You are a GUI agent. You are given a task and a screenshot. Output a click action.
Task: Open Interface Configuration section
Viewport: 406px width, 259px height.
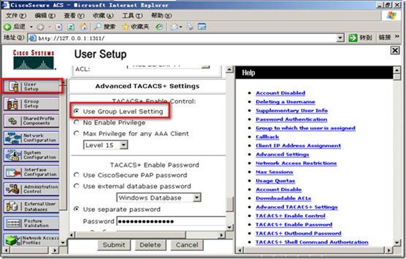[31, 172]
